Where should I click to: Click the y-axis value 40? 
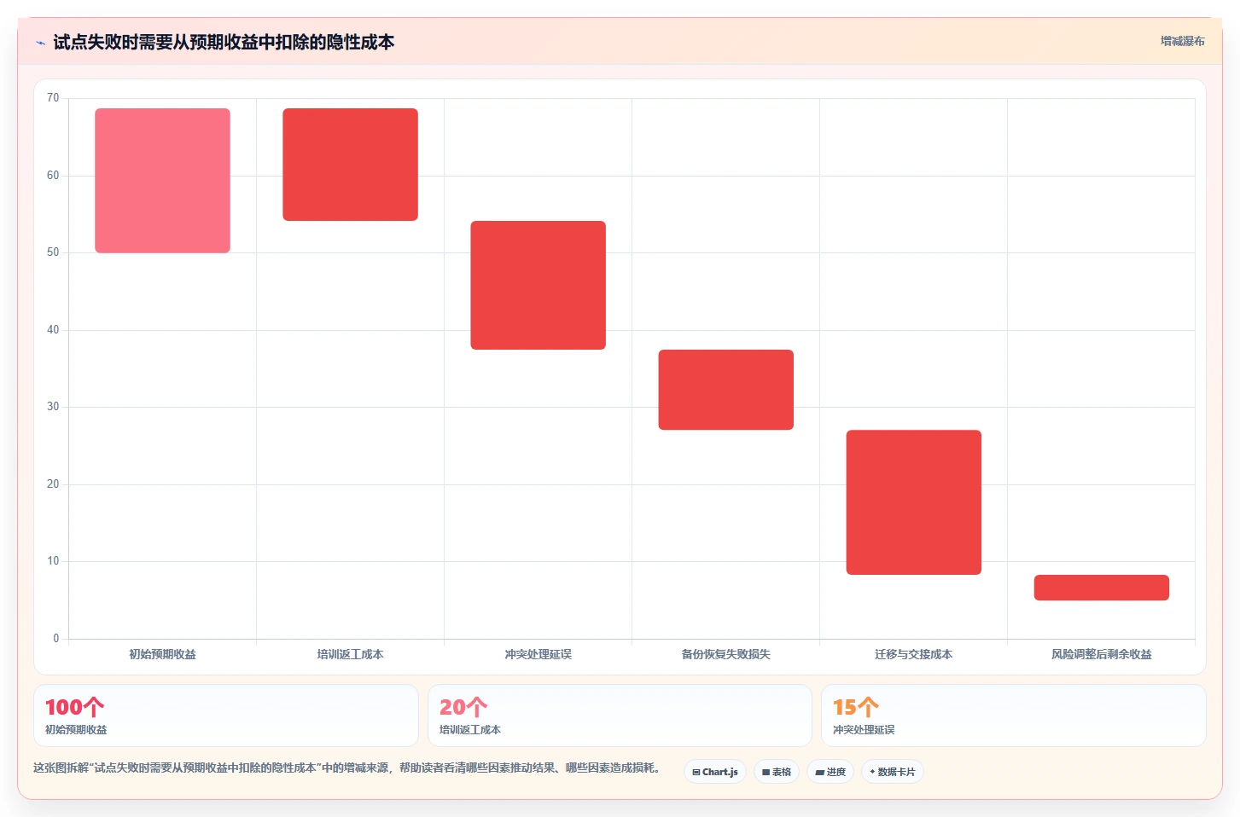tap(53, 330)
